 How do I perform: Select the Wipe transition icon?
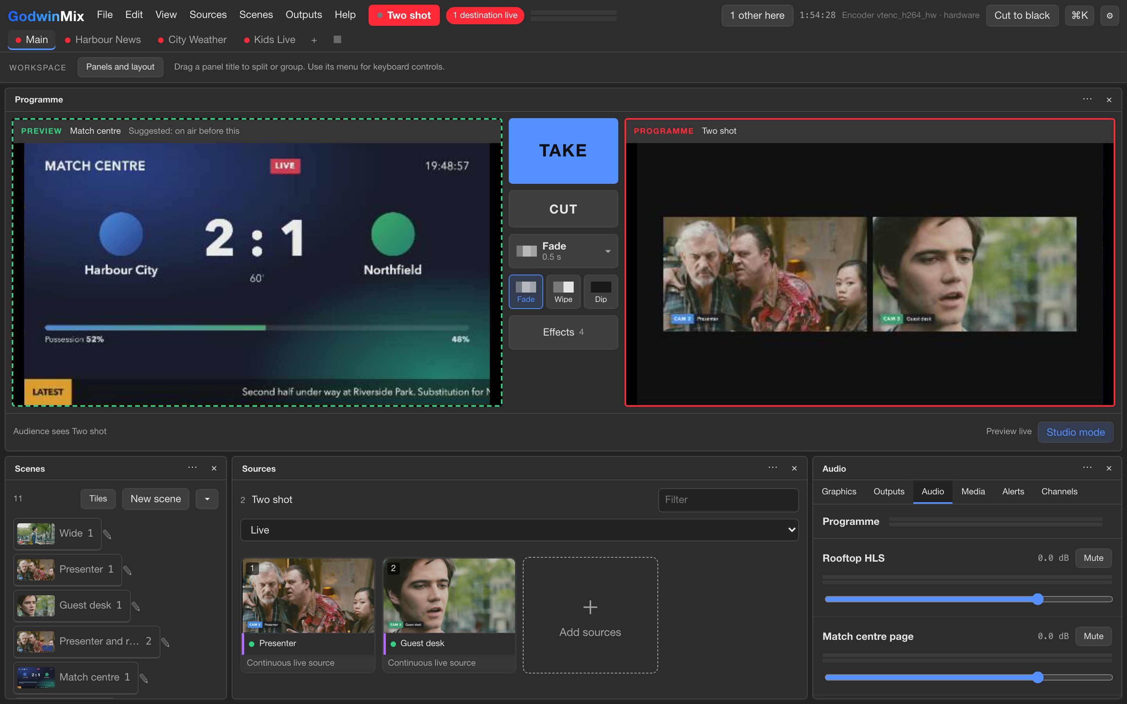pyautogui.click(x=563, y=292)
